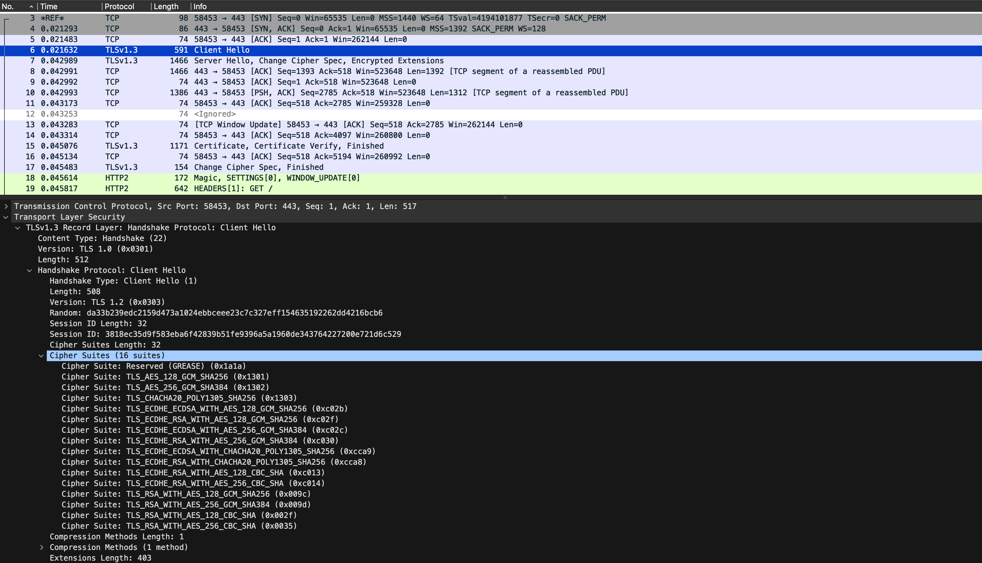
Task: Collapse the TLSv1.3 Record Layer node
Action: (17, 228)
